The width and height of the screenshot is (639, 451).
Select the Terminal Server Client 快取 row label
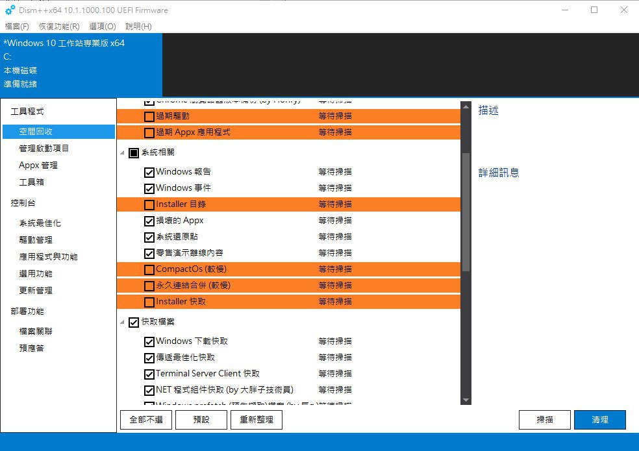208,374
